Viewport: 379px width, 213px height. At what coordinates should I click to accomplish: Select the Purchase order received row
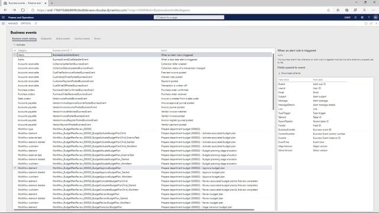[x=143, y=94]
